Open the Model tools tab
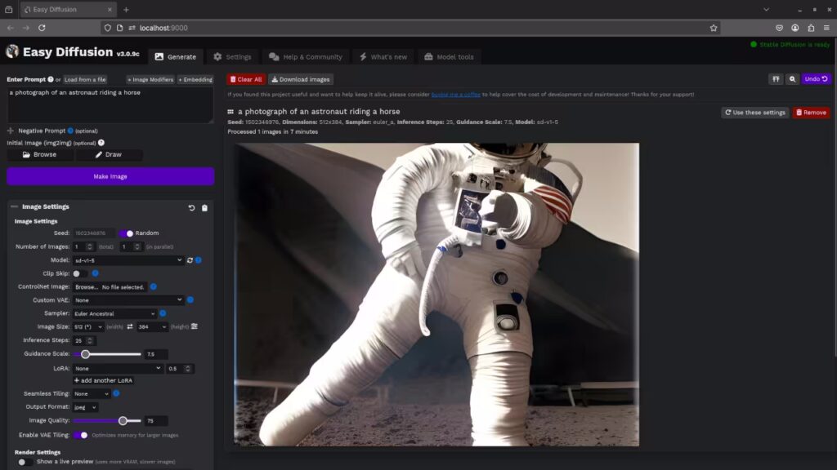The height and width of the screenshot is (470, 837). tap(449, 57)
